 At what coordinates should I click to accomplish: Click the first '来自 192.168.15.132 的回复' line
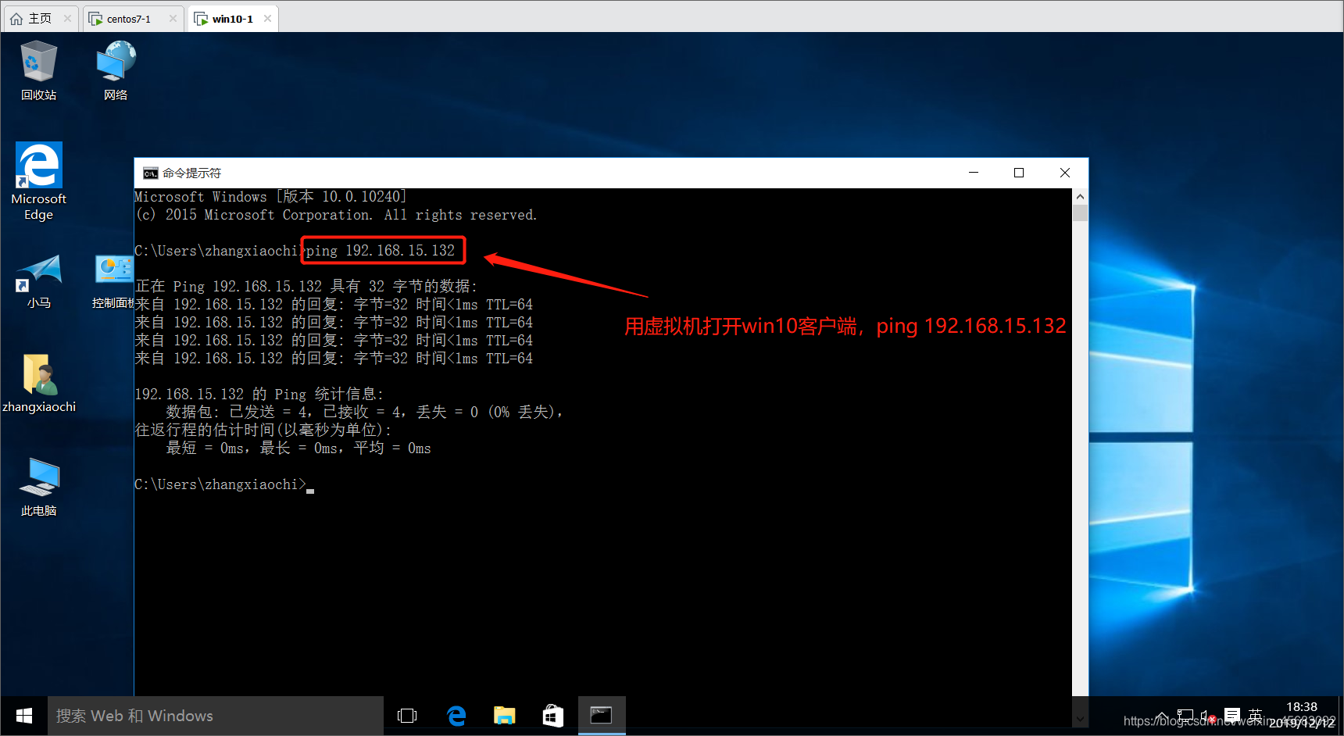pos(334,305)
